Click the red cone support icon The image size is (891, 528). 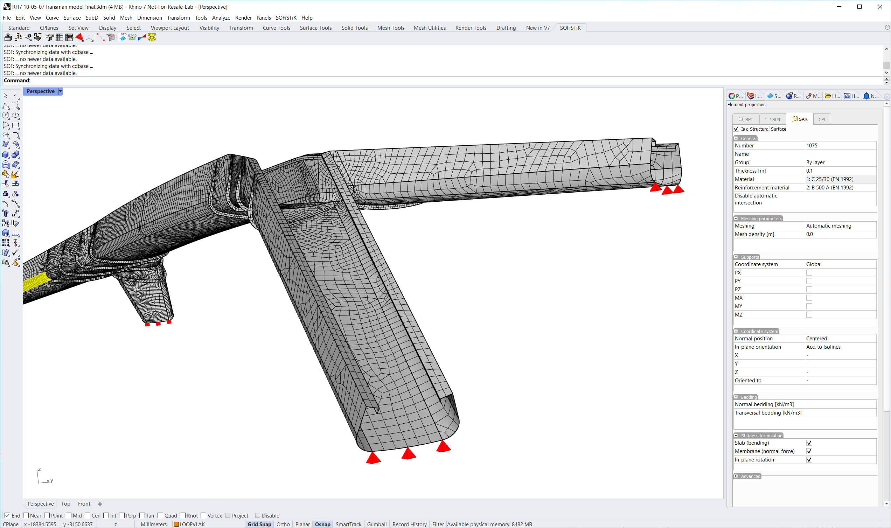pyautogui.click(x=79, y=37)
